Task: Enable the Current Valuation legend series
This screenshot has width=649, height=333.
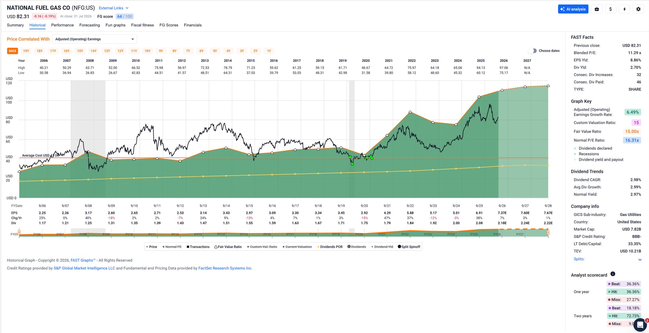Action: pyautogui.click(x=297, y=247)
